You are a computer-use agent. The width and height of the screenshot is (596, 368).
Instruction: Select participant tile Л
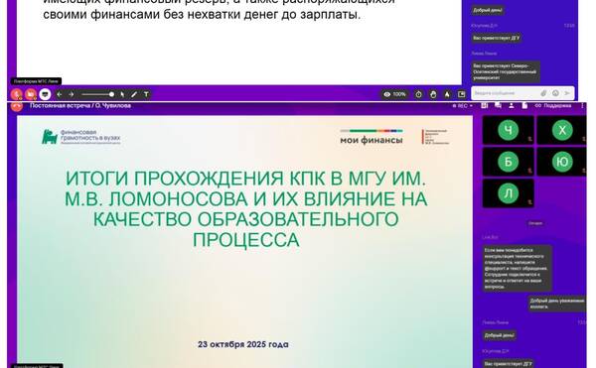[x=509, y=193]
